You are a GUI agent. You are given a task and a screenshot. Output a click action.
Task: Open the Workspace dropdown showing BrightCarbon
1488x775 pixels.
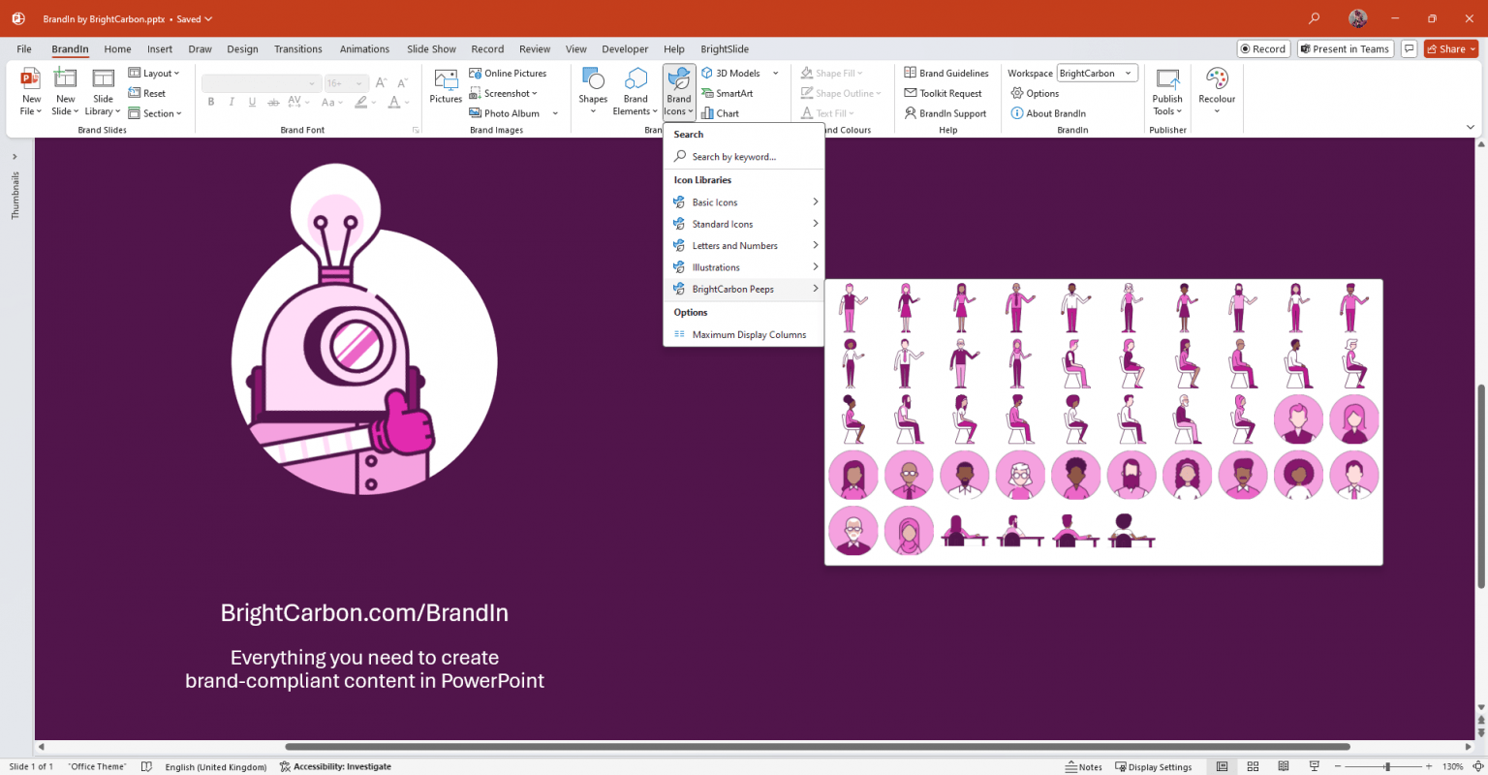point(1096,73)
